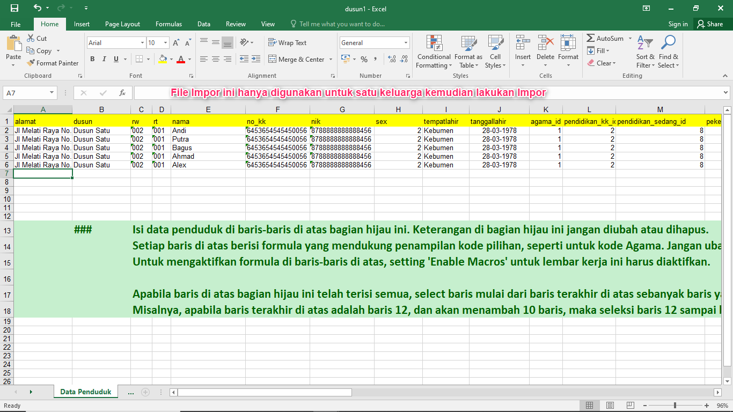Apply the red Font Color
The width and height of the screenshot is (733, 412).
pyautogui.click(x=181, y=60)
